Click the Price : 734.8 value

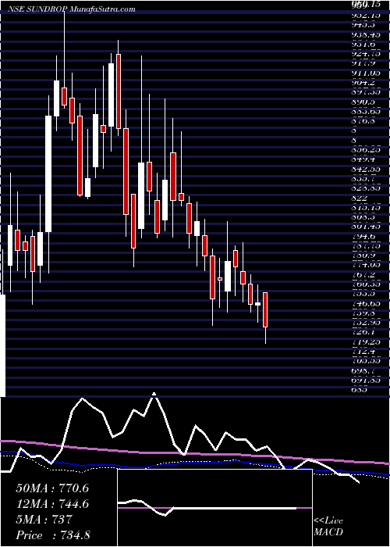[52, 535]
